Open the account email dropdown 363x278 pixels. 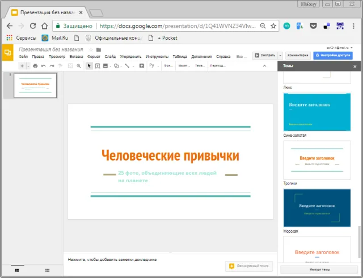click(339, 48)
